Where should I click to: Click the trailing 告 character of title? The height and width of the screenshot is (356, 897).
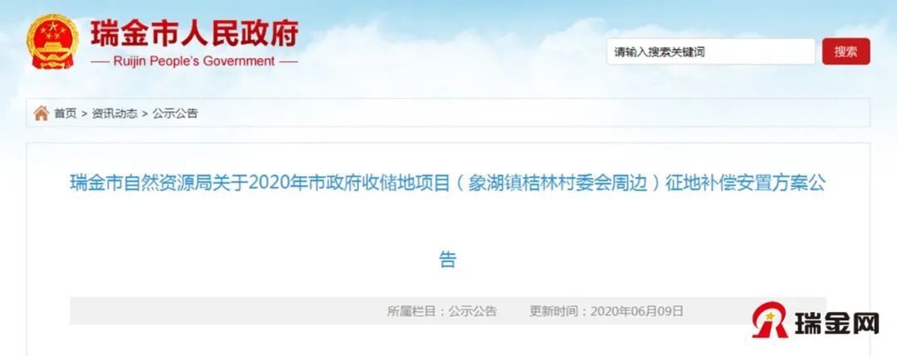[448, 260]
